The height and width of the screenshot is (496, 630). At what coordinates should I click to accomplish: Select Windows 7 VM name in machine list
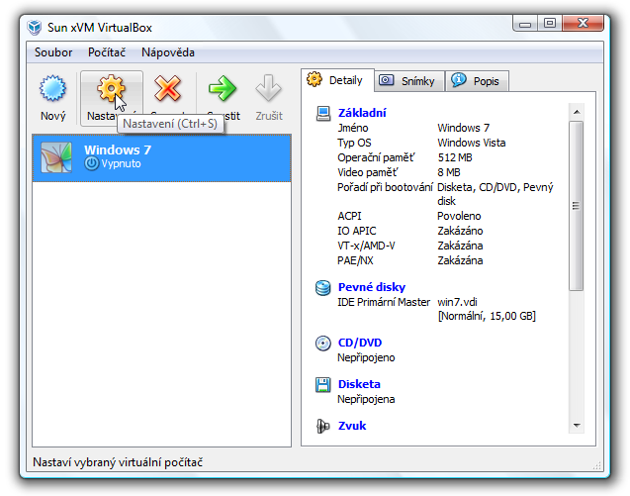pos(118,150)
